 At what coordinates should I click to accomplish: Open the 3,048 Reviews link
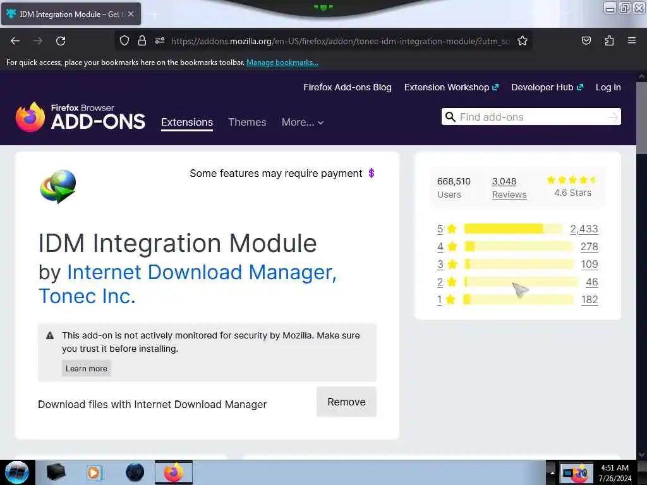pos(509,188)
